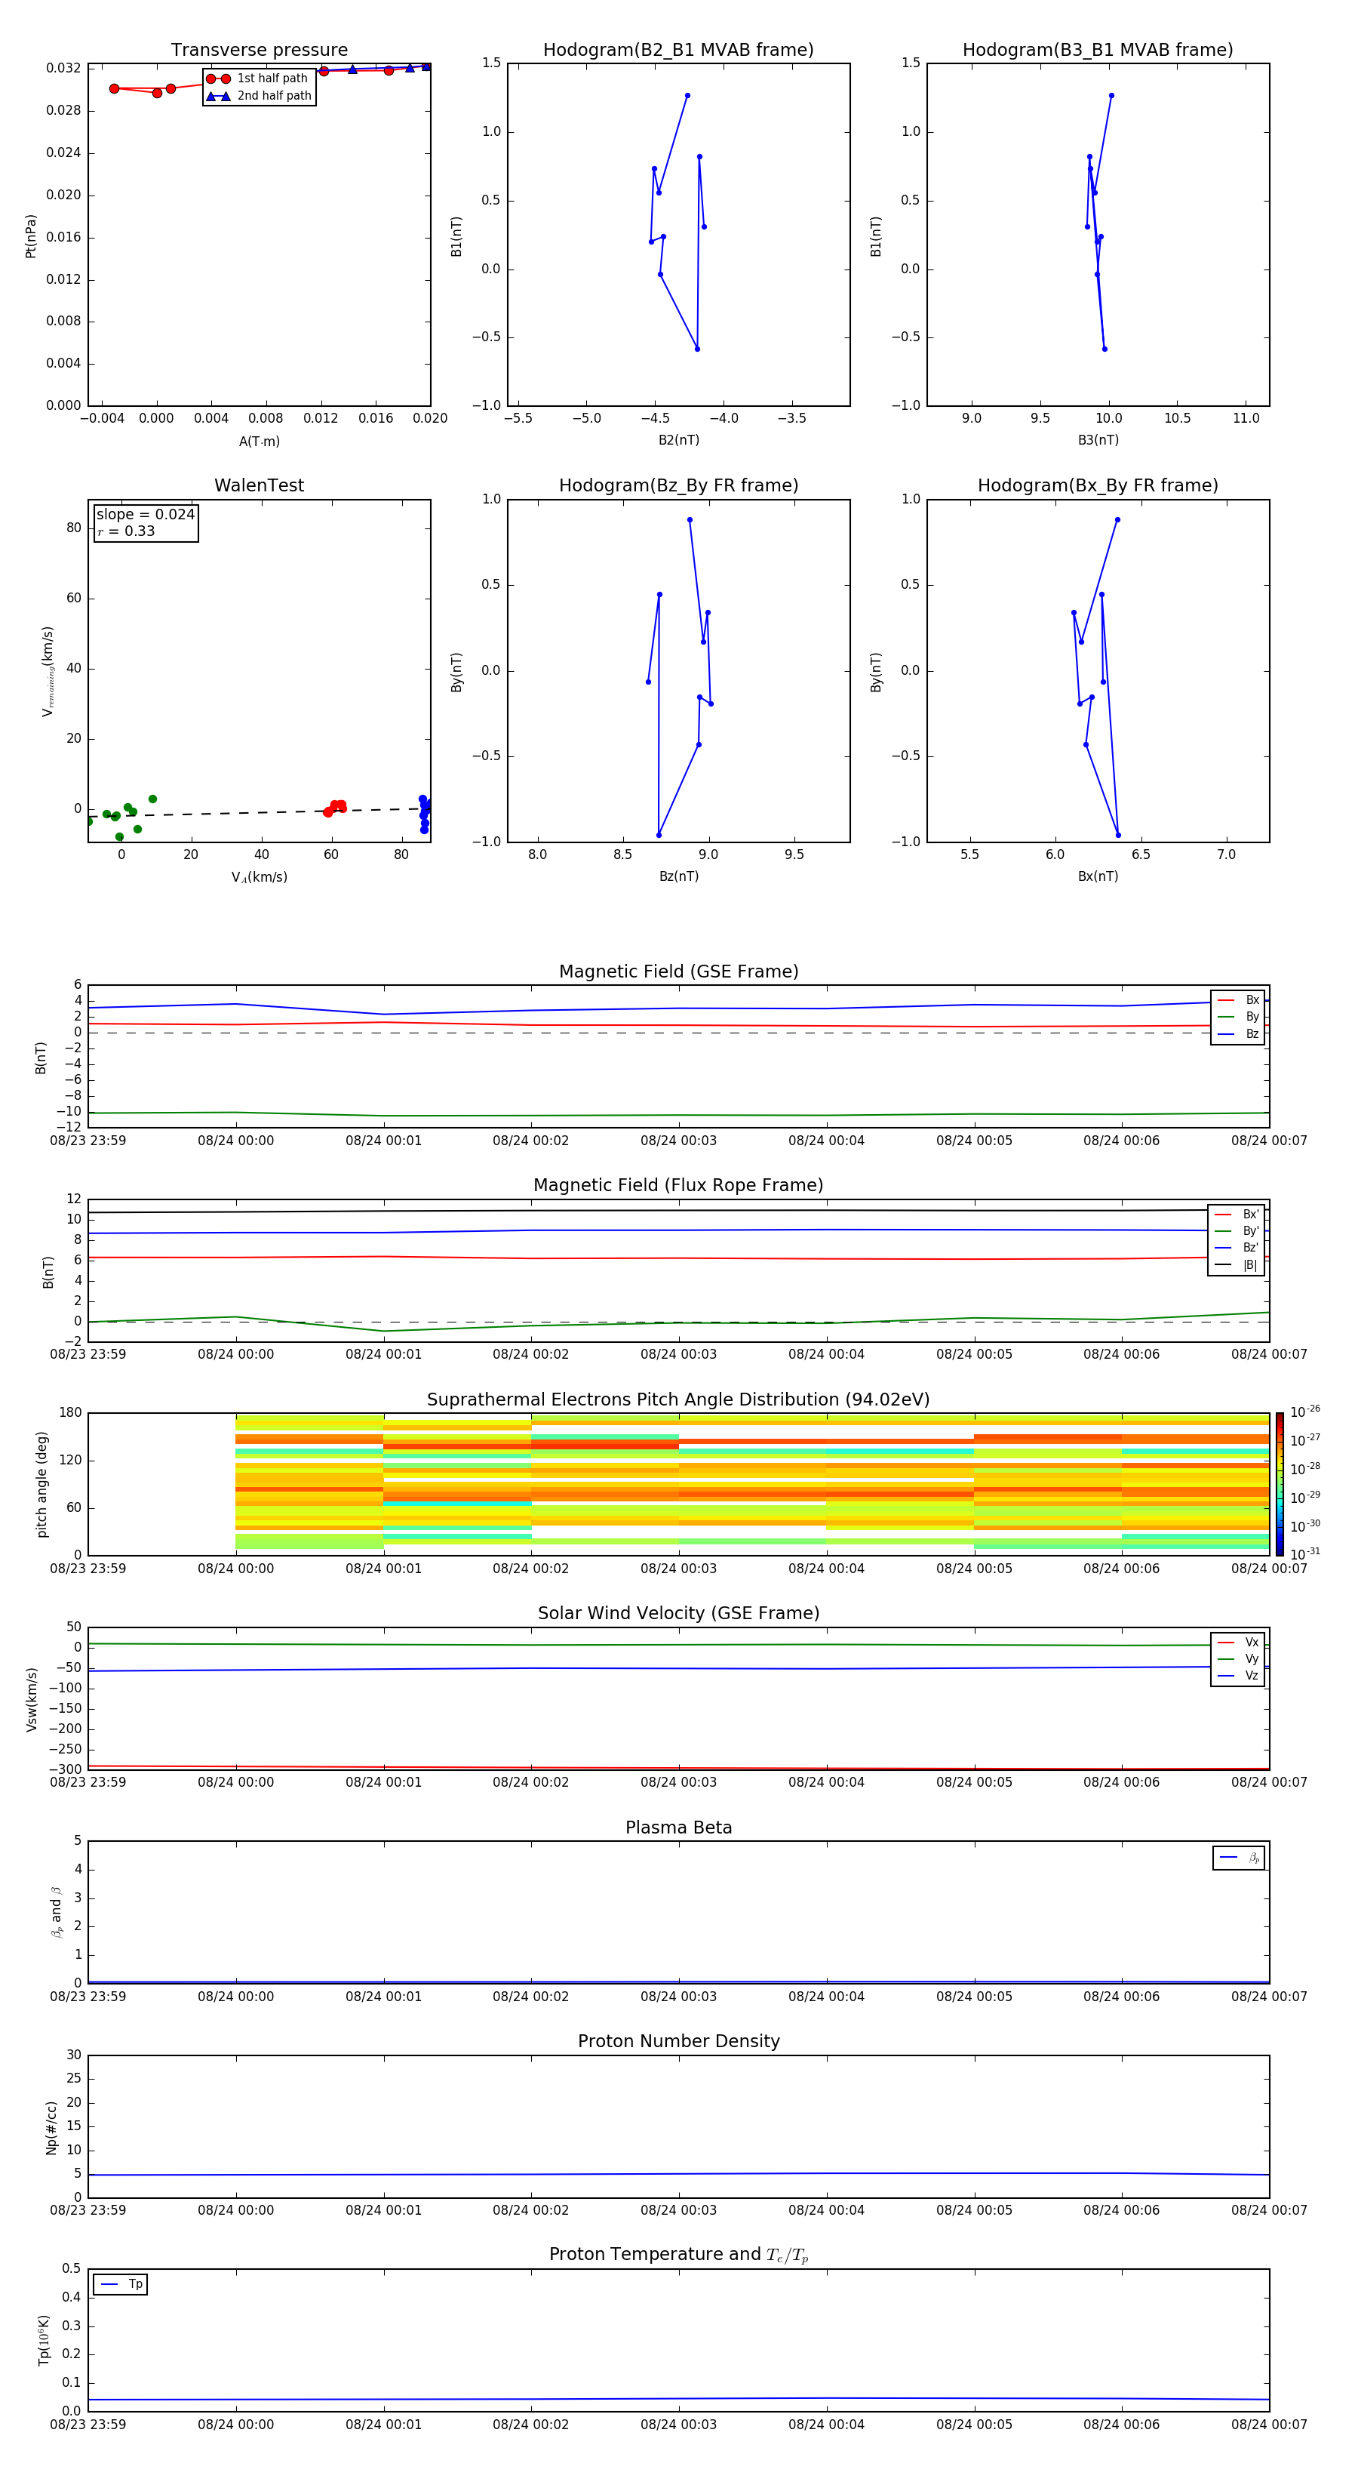This screenshot has height=2491, width=1358.
Task: Click the "Transverse pressure" plot title
Action: click(259, 51)
